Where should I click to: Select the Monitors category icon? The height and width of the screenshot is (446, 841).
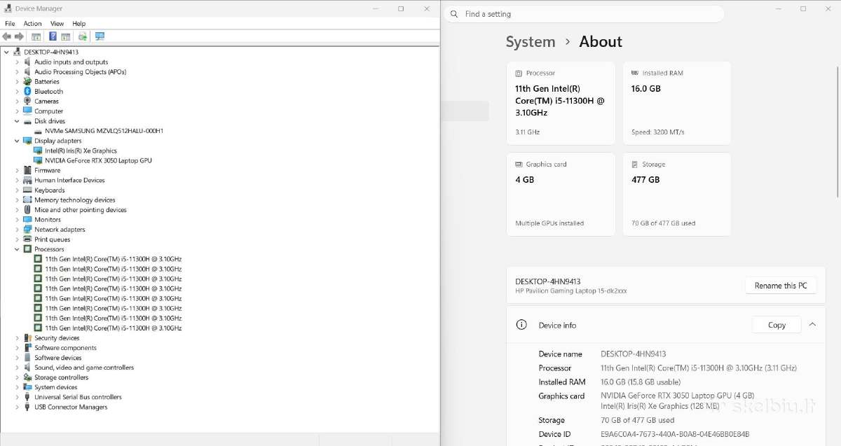coord(27,220)
